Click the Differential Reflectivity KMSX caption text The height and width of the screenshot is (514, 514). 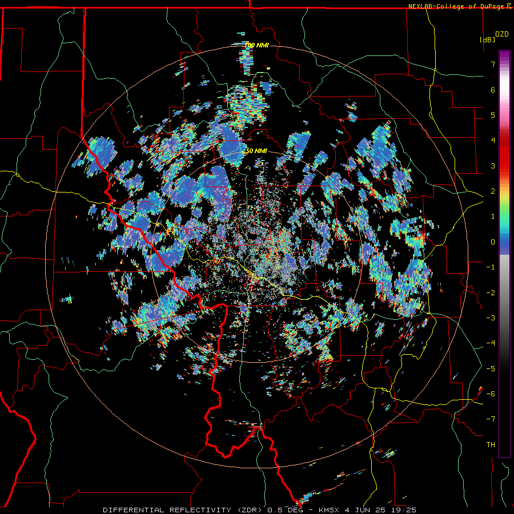click(x=259, y=510)
